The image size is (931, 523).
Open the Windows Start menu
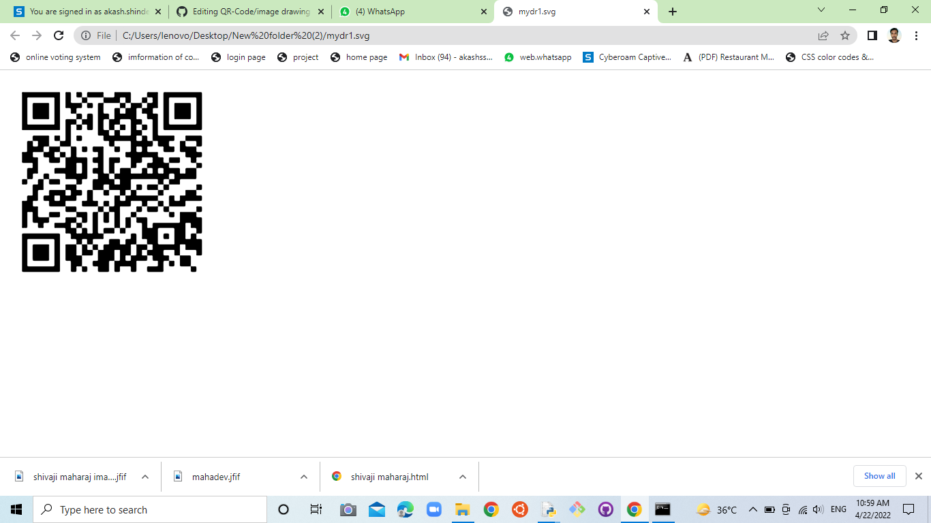pos(16,509)
